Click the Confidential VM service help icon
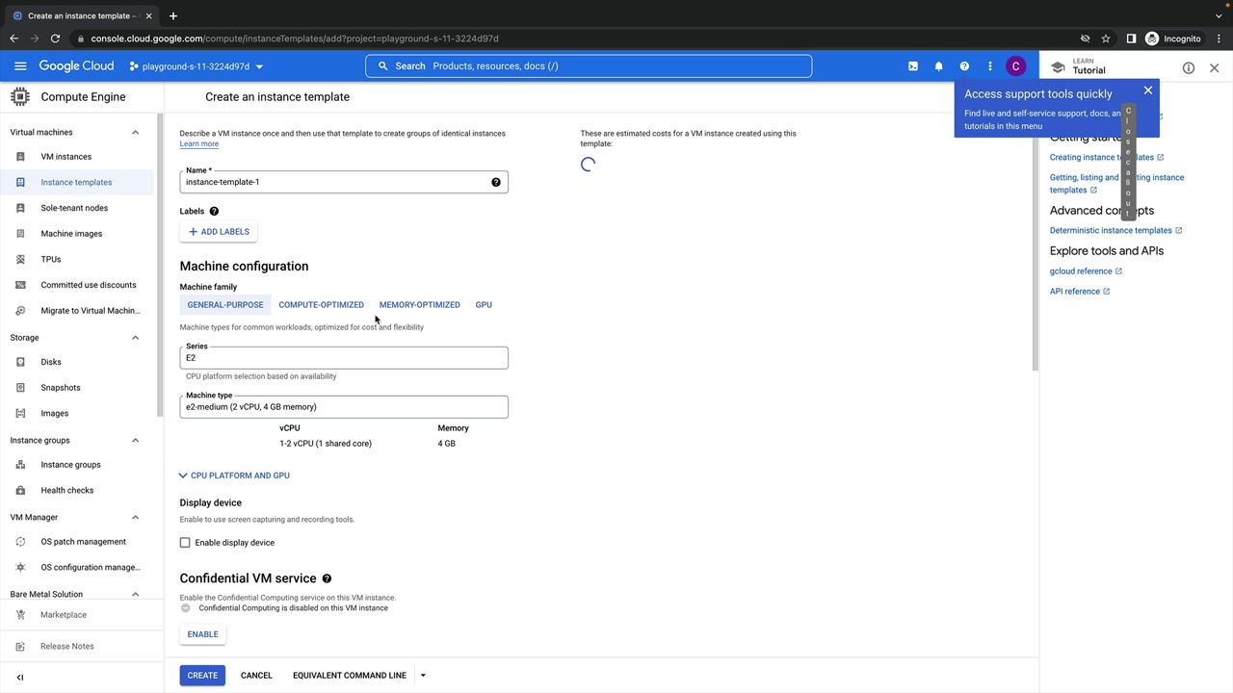This screenshot has height=693, width=1233. (327, 578)
